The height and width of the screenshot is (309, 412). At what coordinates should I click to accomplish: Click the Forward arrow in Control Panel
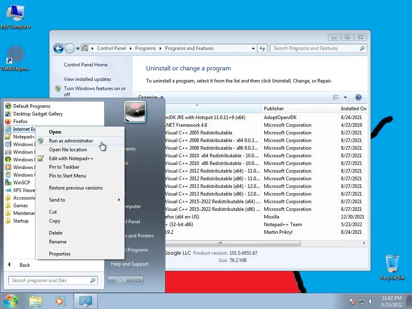coord(70,48)
